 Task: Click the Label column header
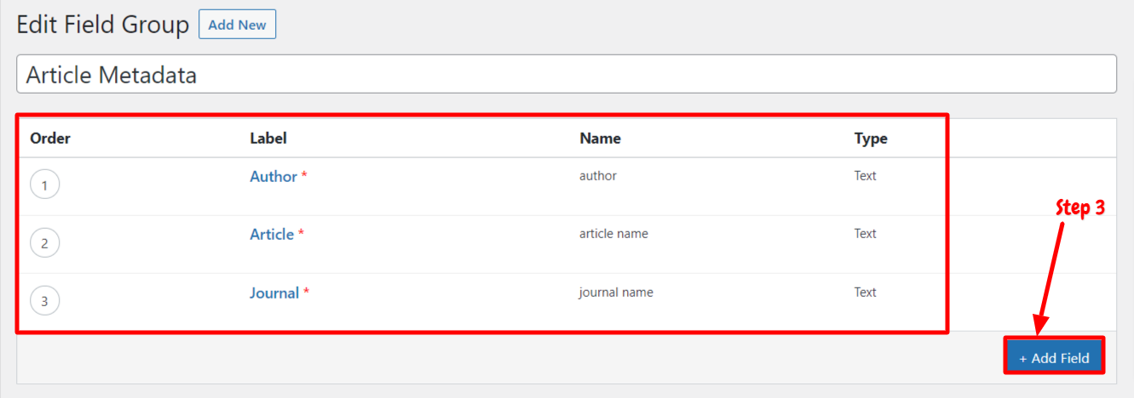[x=268, y=139]
